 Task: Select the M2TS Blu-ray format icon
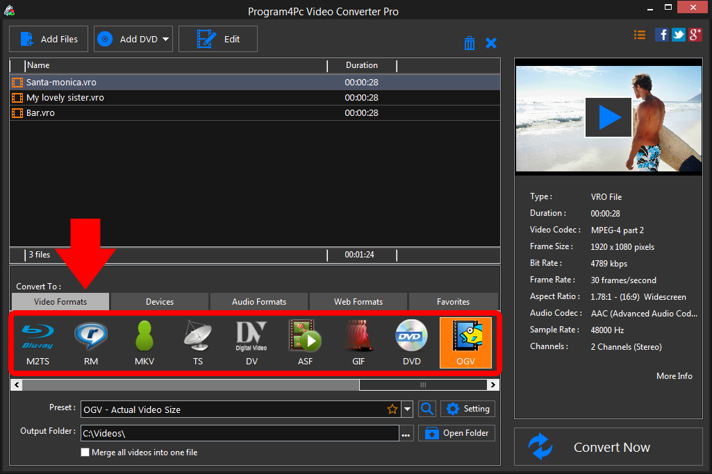point(38,342)
